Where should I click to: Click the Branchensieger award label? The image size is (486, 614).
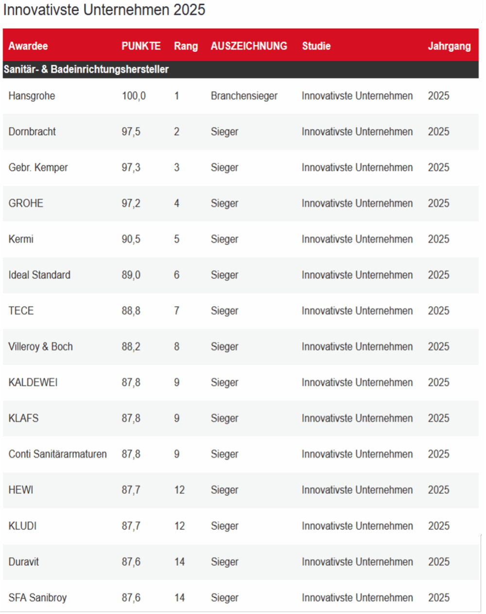click(244, 96)
